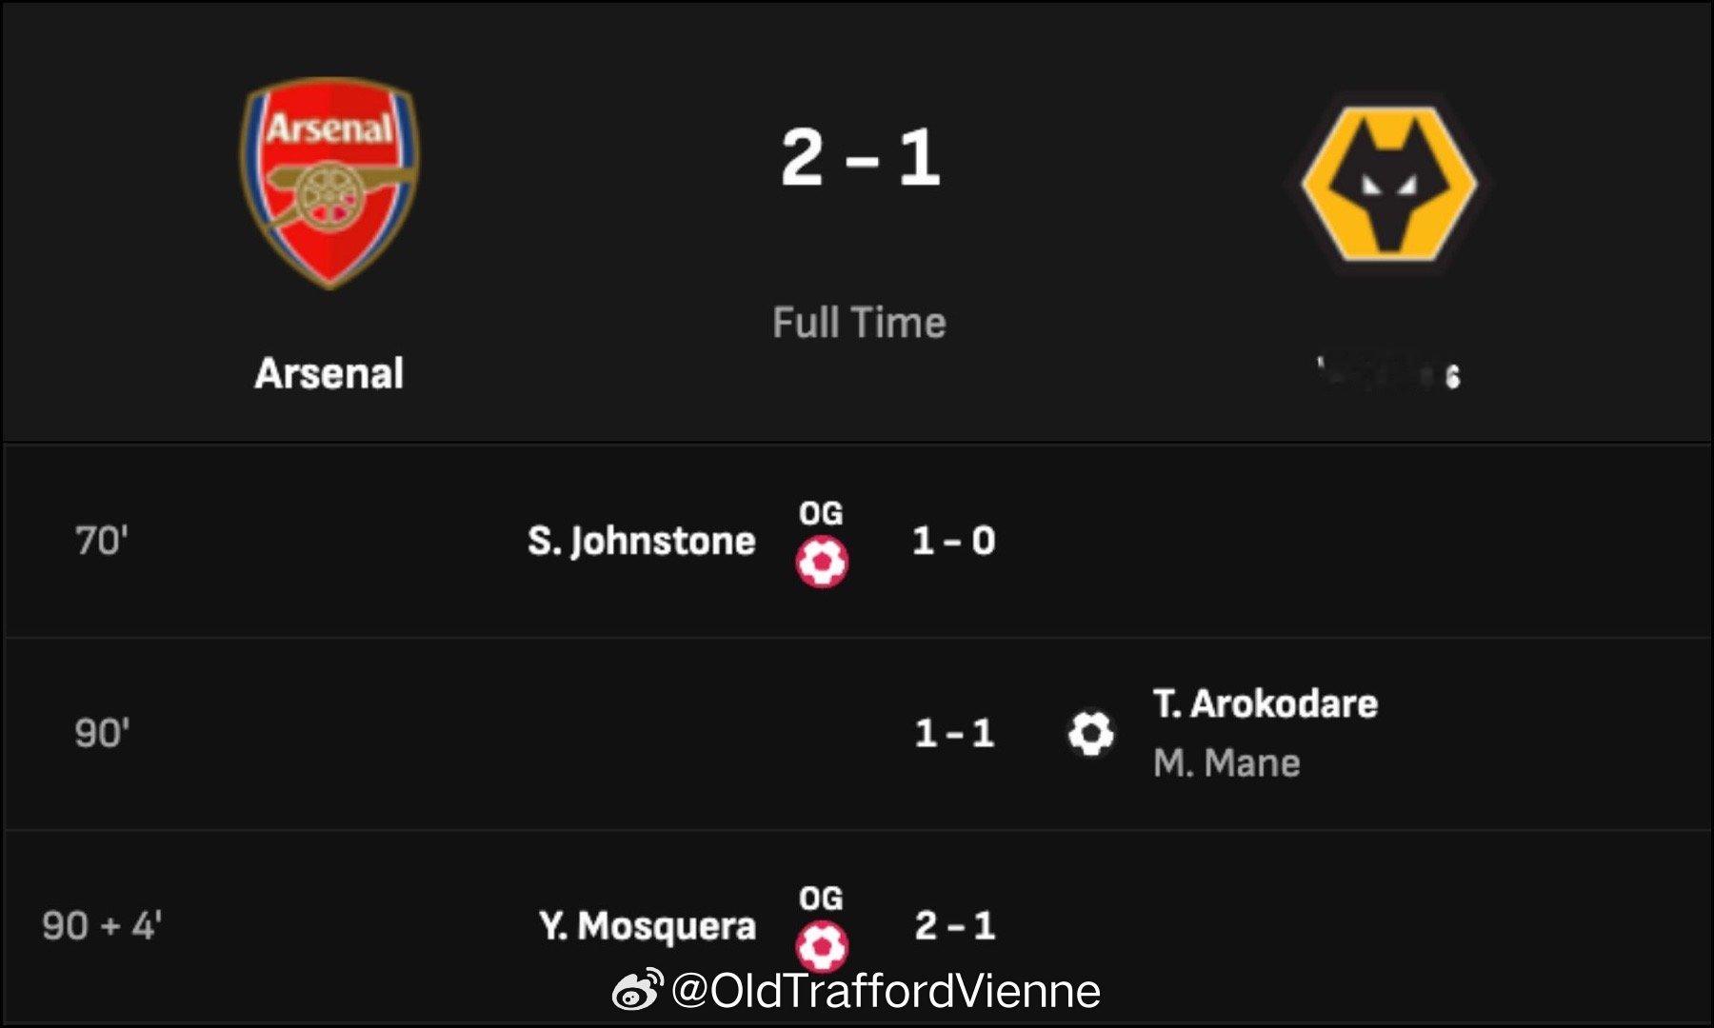Open T. Arokodare scorer link

pos(1266,704)
